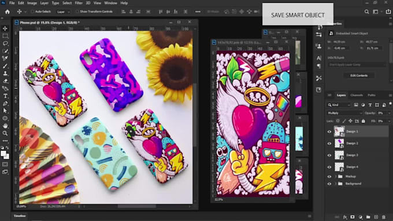The image size is (393, 221).
Task: Expand the Mockup group
Action: [x=336, y=177]
